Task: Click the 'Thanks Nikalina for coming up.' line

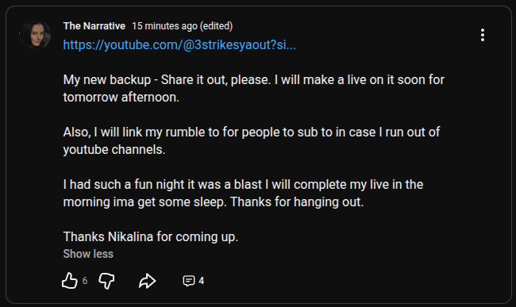Action: pyautogui.click(x=151, y=236)
